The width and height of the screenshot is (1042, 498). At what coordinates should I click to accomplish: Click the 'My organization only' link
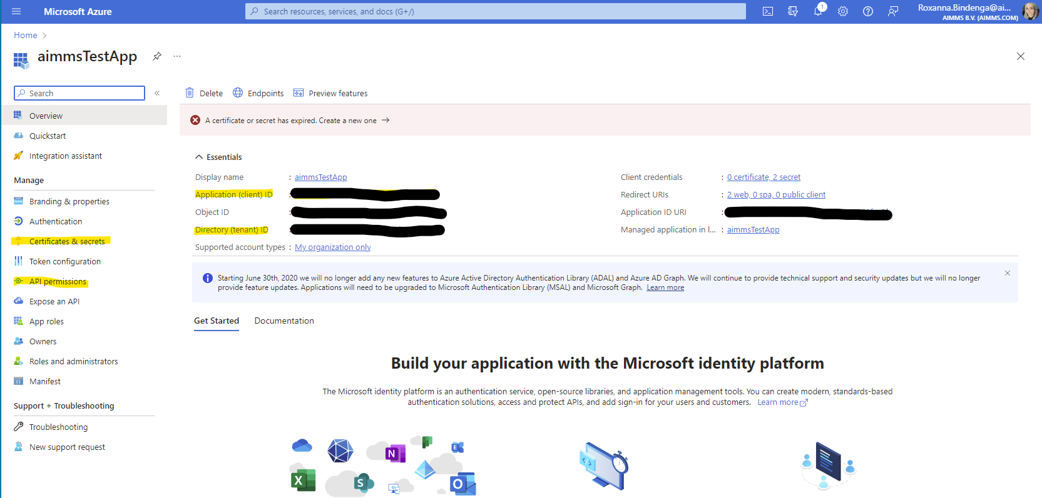(333, 247)
